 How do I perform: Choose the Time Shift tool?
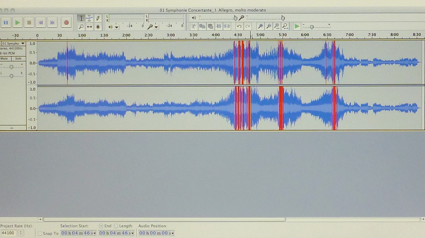[90, 27]
